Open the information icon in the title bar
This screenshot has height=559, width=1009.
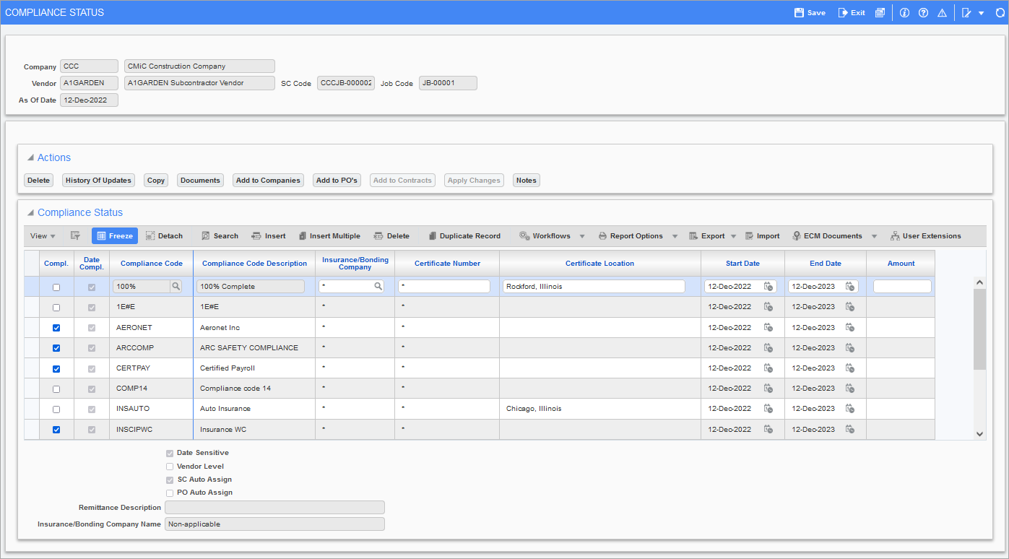pyautogui.click(x=904, y=12)
